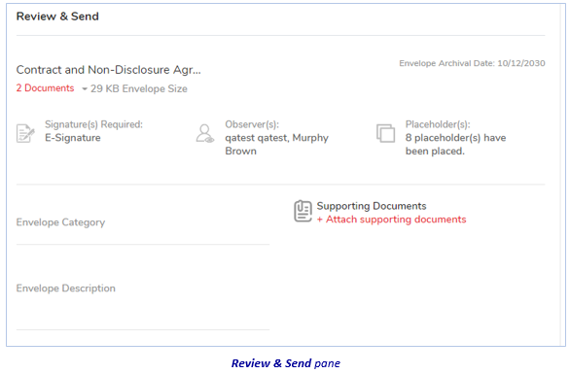Open the 2 Documents link
Image resolution: width=570 pixels, height=374 pixels.
45,88
